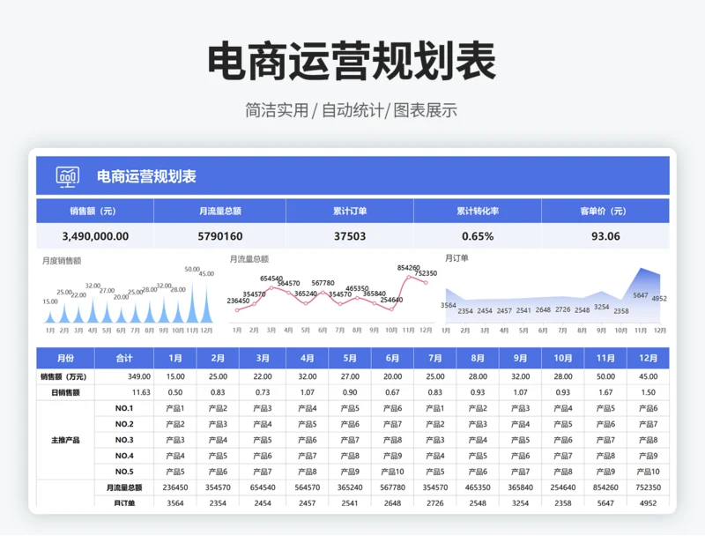Select the NO.3 rank label

point(124,440)
